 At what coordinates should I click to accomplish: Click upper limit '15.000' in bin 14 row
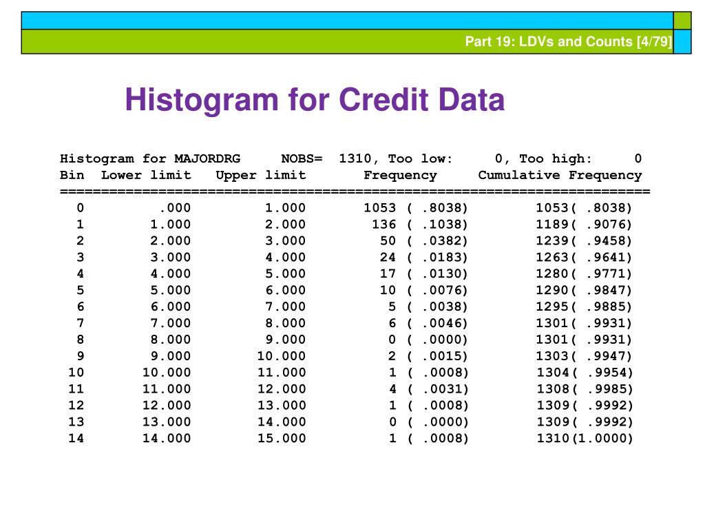point(282,438)
